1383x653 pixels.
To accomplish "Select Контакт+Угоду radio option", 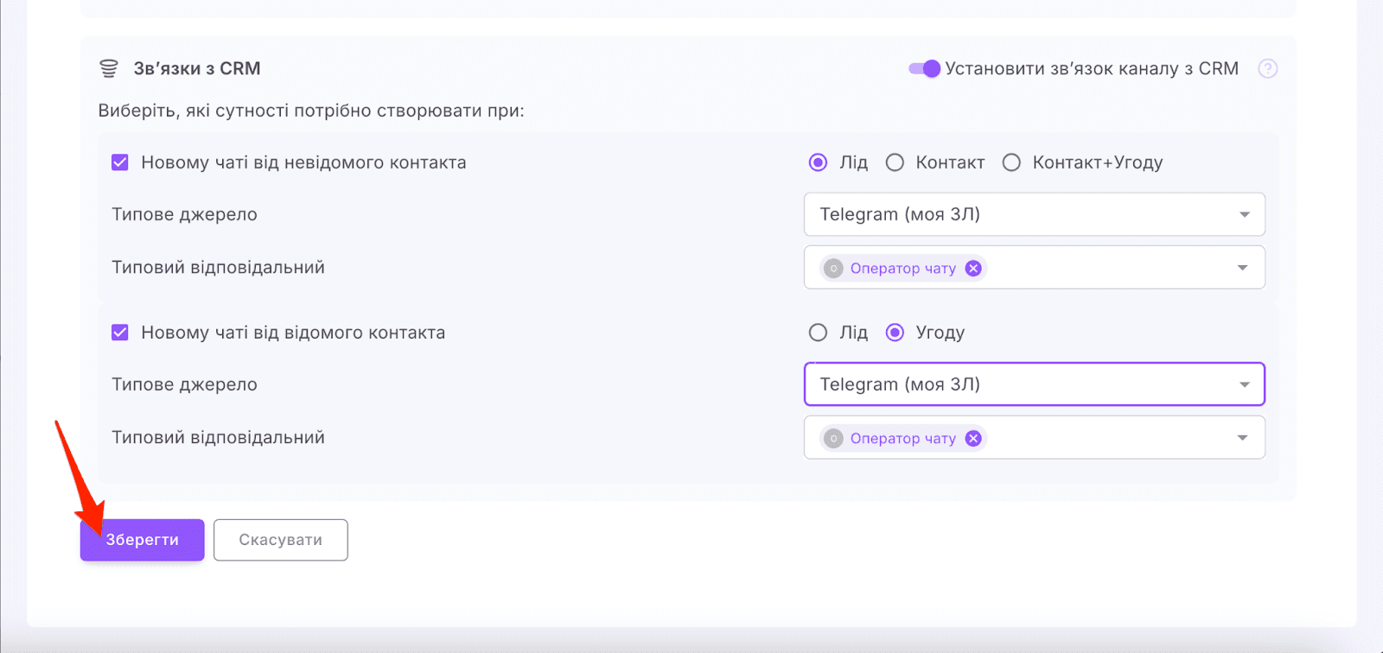I will click(x=1011, y=162).
